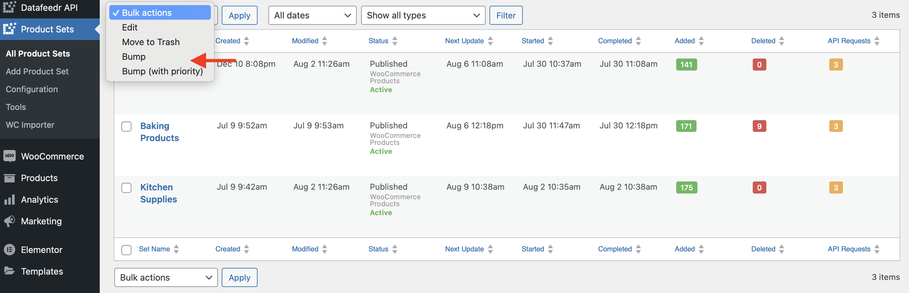
Task: Sort by Status using header sort arrows
Action: pos(394,41)
